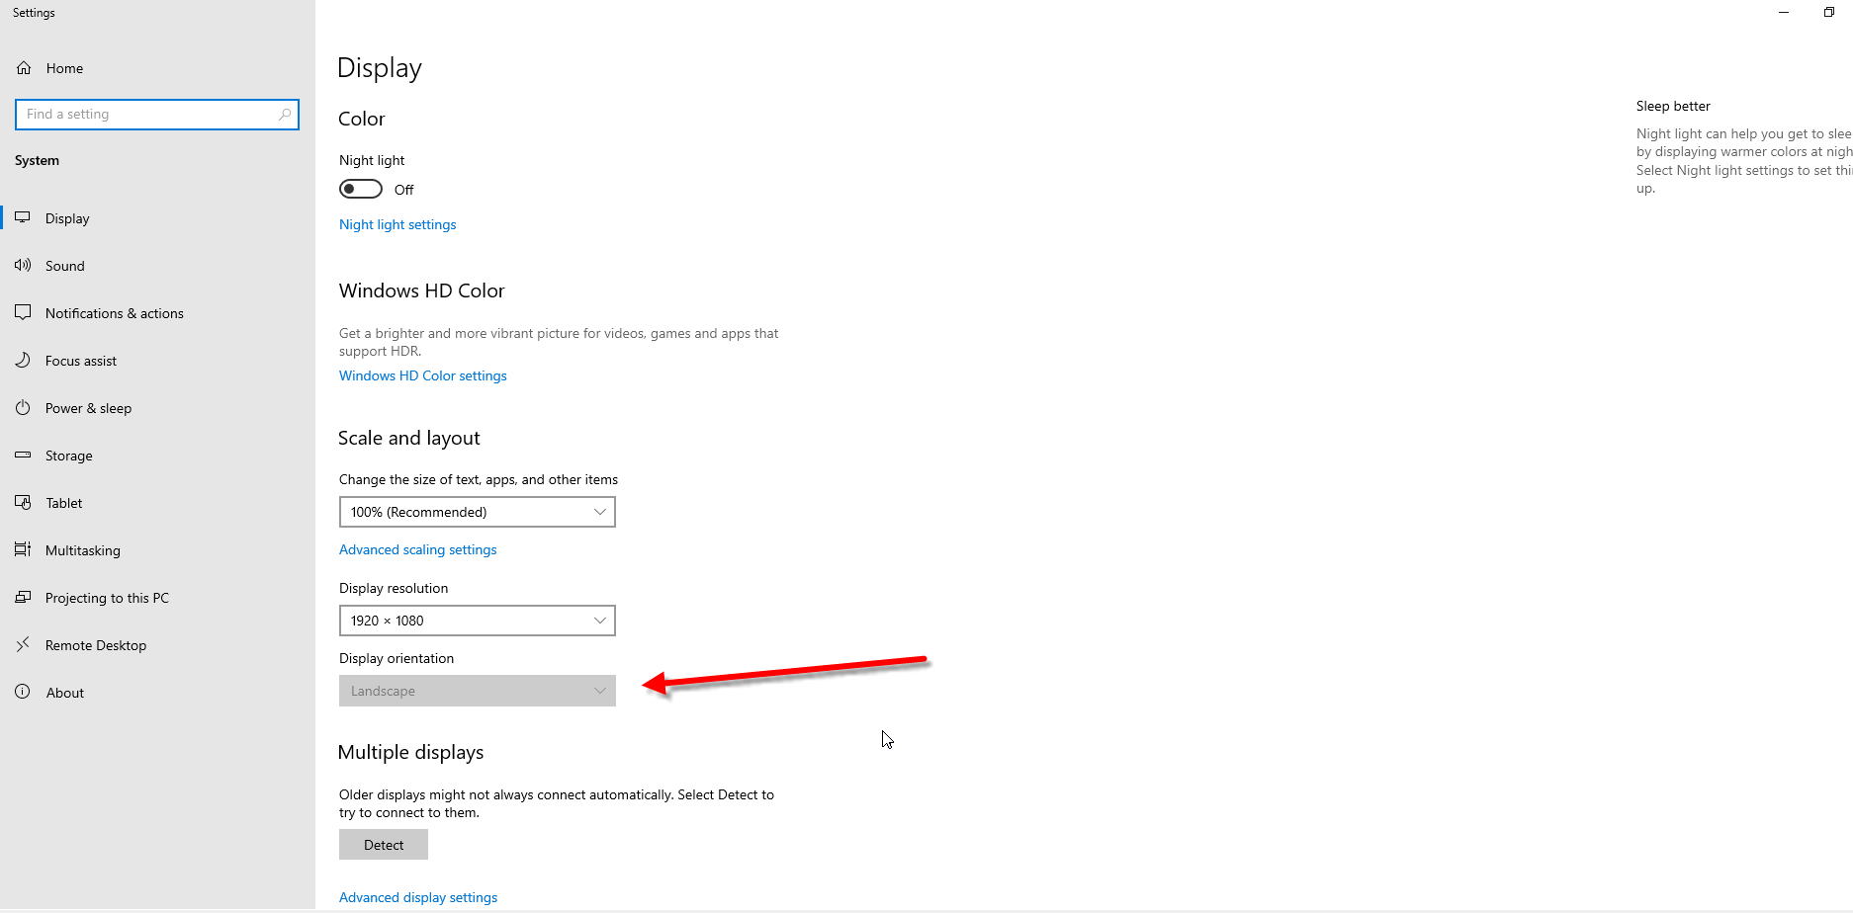This screenshot has width=1853, height=913.
Task: Open About page
Action: (158, 693)
